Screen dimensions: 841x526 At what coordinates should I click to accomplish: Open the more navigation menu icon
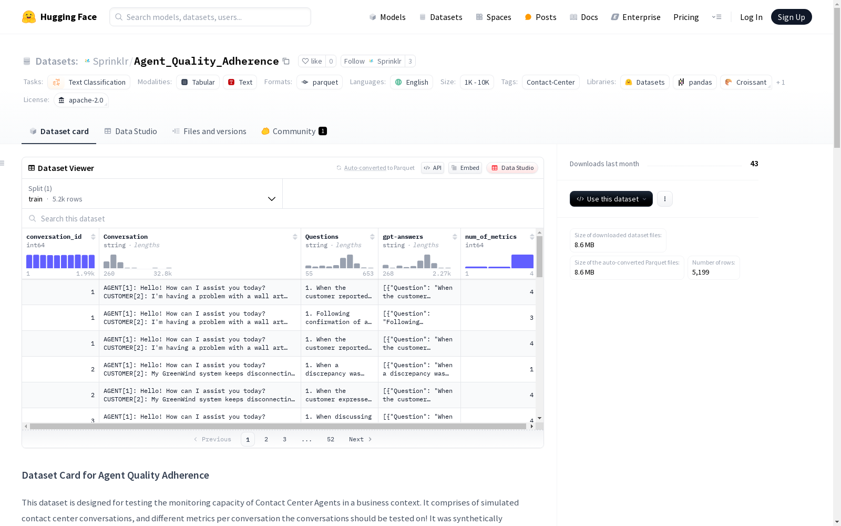716,17
